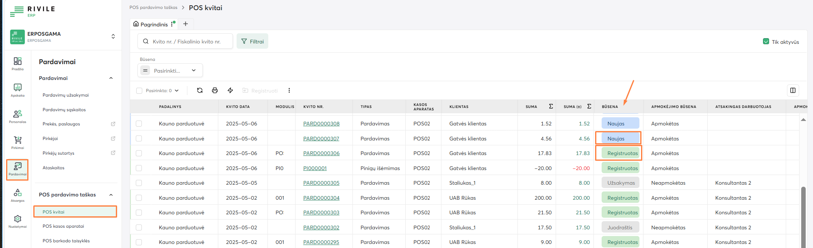
Task: Switch to the Pagrindinis tab
Action: point(150,24)
